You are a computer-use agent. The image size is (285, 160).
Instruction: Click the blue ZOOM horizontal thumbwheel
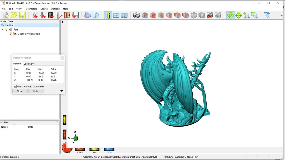[x=109, y=149]
